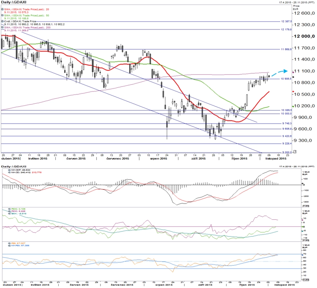
Task: Click the SMA 200 legend icon
Action: pos(3,27)
